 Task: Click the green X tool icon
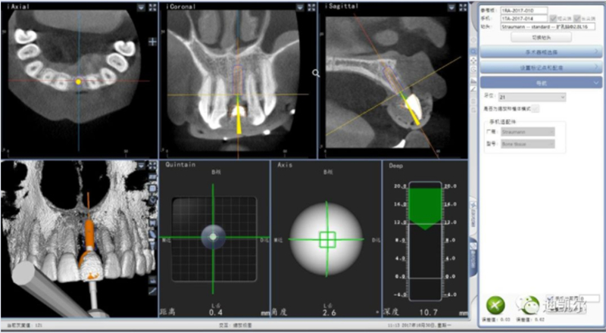point(495,304)
